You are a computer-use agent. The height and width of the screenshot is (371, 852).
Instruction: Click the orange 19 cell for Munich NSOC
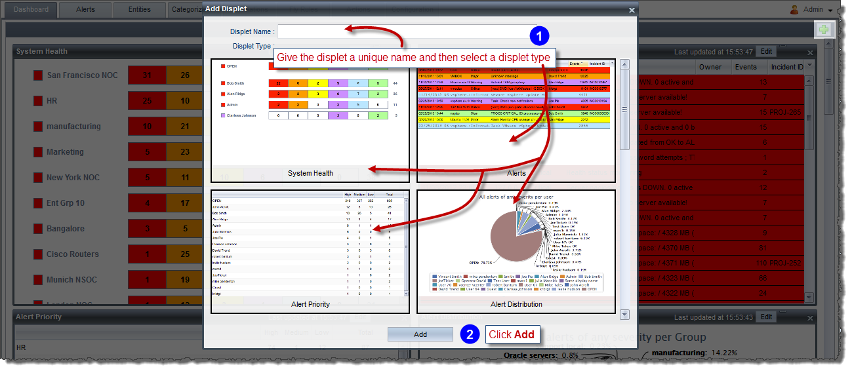pos(185,280)
